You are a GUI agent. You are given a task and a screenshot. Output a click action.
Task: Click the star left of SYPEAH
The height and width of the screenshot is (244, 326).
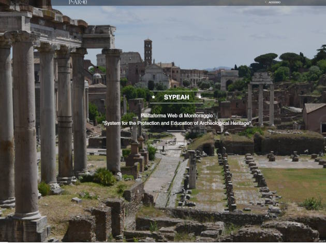[154, 97]
